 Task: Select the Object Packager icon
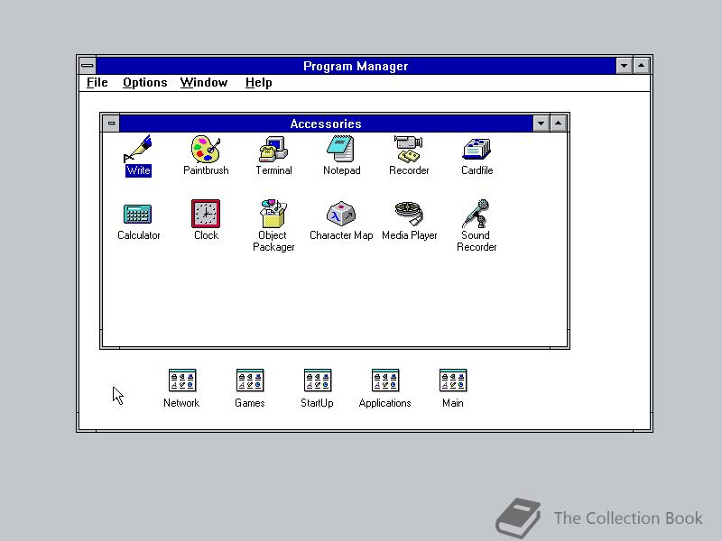tap(273, 214)
